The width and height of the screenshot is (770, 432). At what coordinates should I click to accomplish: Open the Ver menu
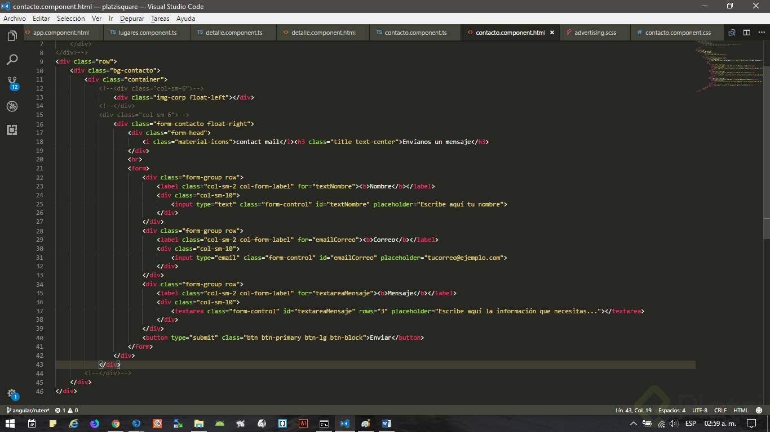click(x=97, y=19)
